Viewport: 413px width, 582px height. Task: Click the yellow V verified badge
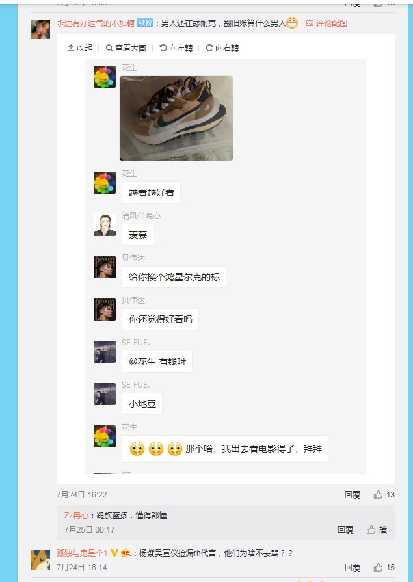(114, 553)
